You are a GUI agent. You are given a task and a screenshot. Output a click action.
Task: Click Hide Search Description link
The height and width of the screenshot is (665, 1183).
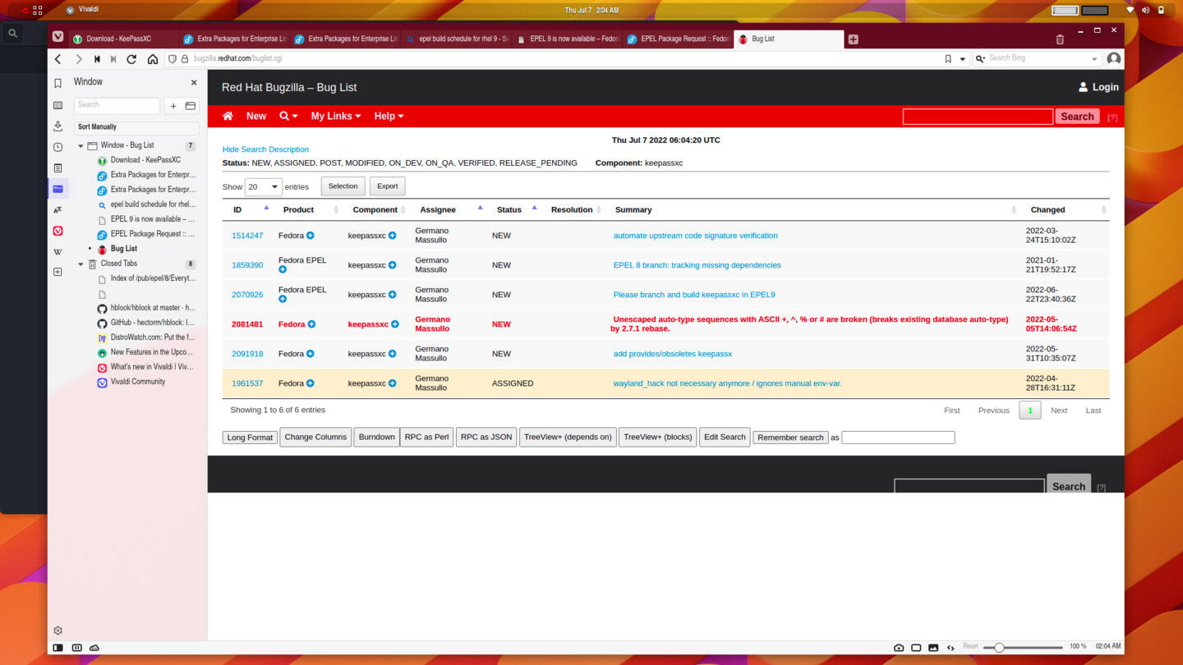click(265, 149)
